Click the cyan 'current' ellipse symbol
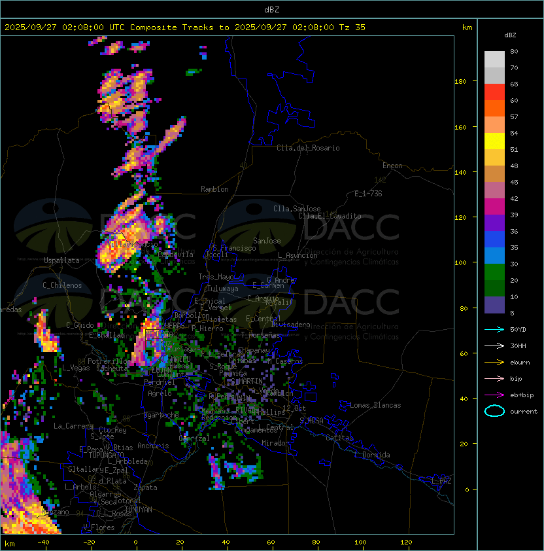The height and width of the screenshot is (551, 544). pyautogui.click(x=494, y=411)
